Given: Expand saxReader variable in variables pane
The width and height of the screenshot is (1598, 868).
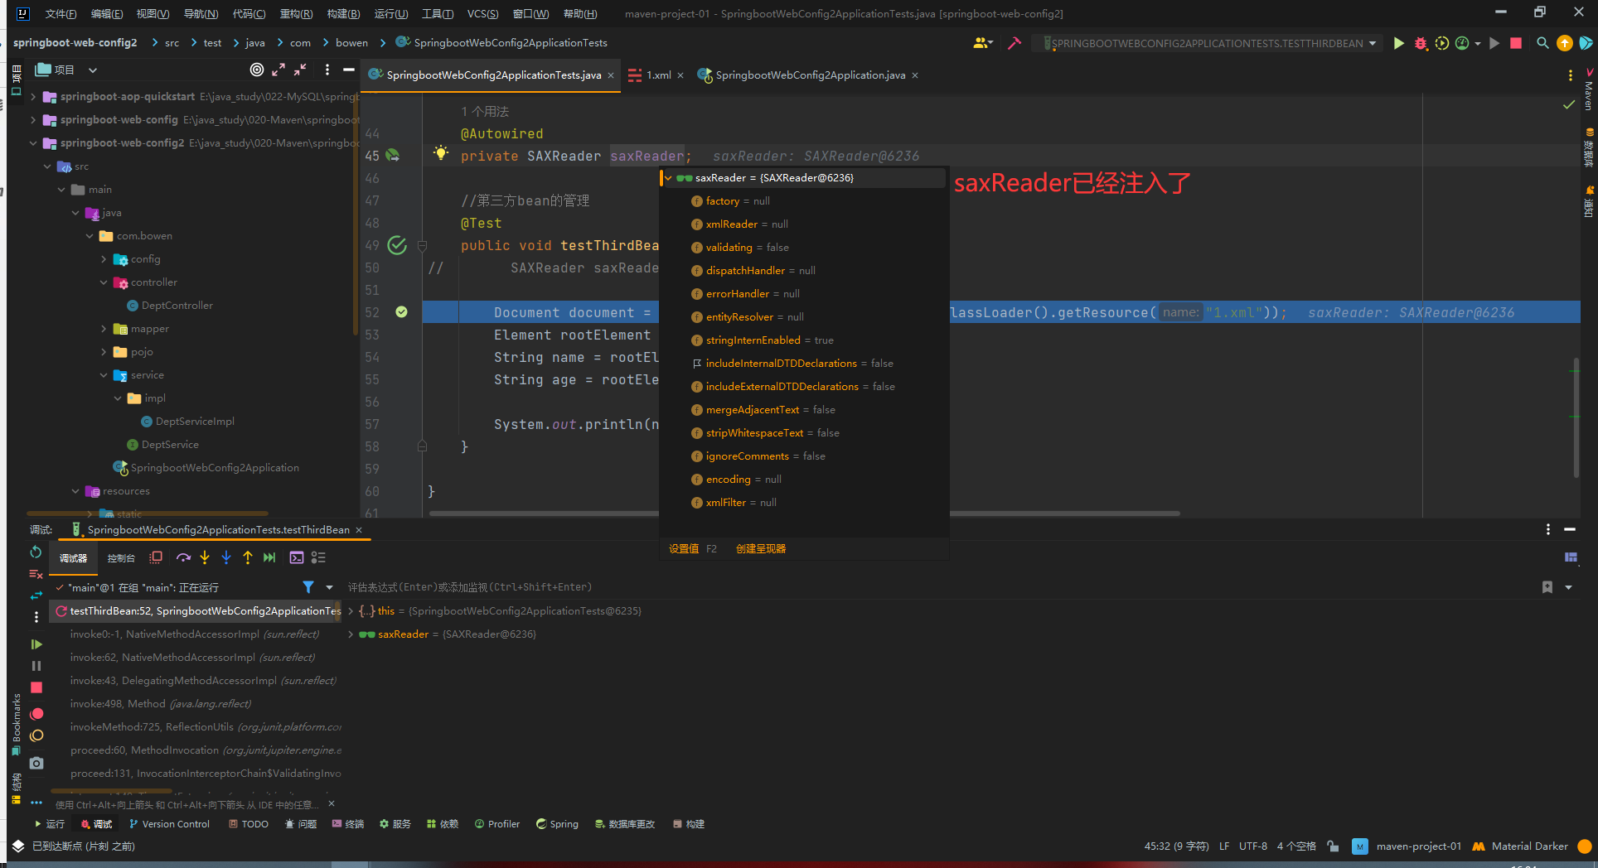Looking at the screenshot, I should coord(351,634).
